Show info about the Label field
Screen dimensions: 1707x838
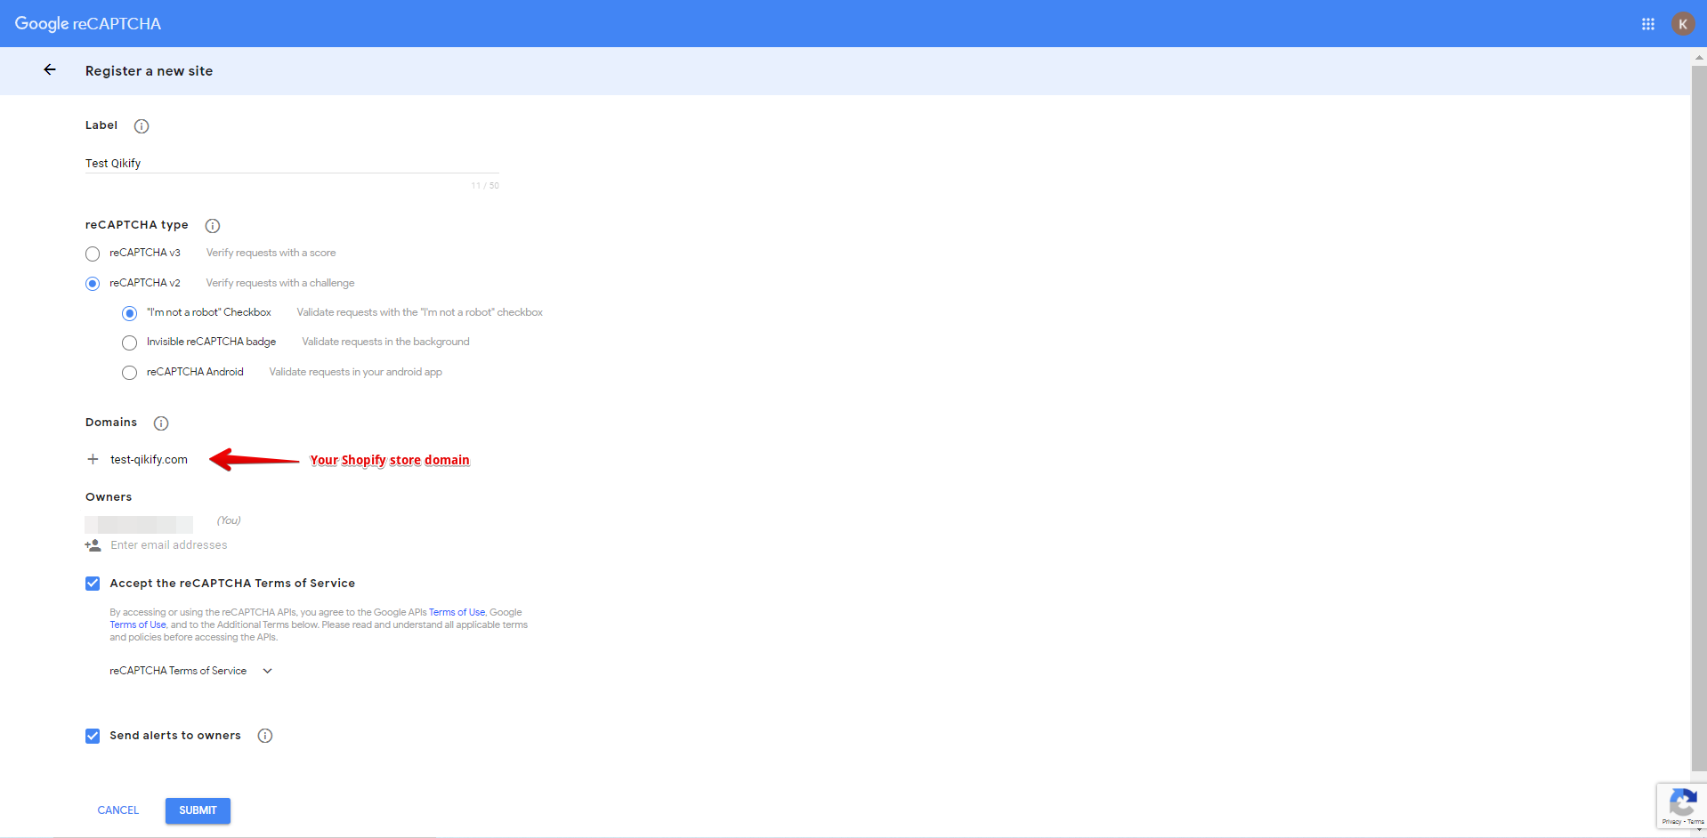click(142, 126)
